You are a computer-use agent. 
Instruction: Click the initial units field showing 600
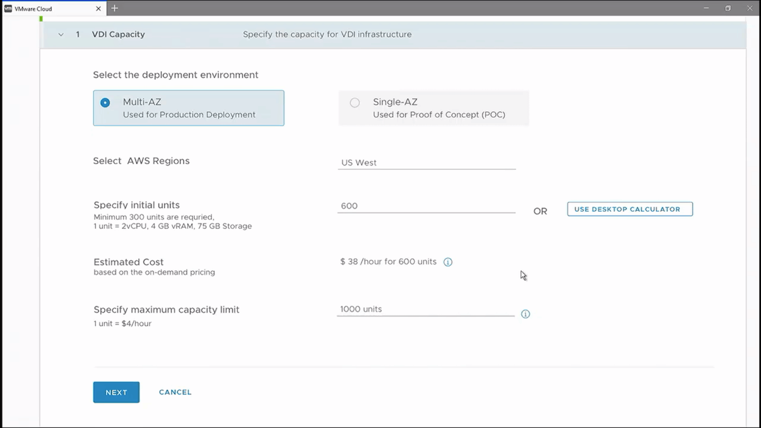pos(426,206)
